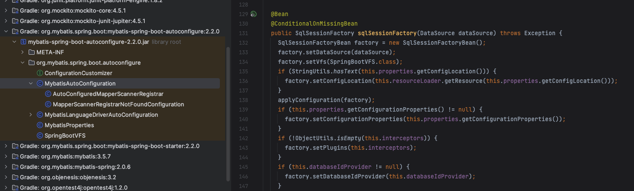Expand the mybatis-spring-boot-starter:2.2.0 node

[x=6, y=146]
